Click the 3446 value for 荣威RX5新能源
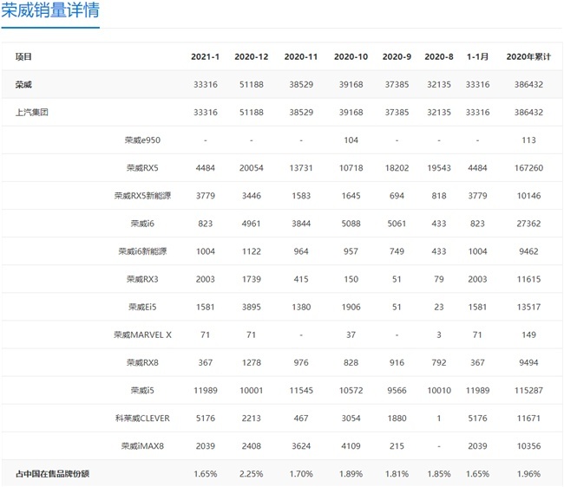Screen dimensions: 564x487 pos(251,196)
